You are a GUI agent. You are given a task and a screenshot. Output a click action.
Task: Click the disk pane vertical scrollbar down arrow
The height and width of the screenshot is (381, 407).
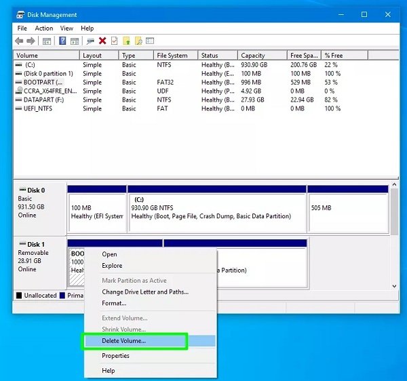[x=393, y=286]
